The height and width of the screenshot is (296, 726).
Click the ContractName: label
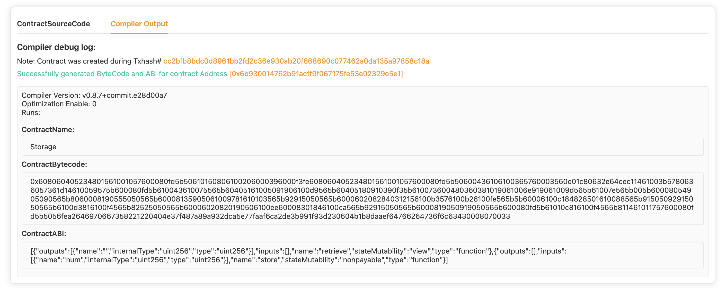(48, 130)
